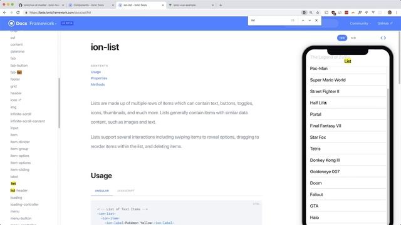Open grid in the sidebar
The height and width of the screenshot is (225, 401).
[x=14, y=86]
